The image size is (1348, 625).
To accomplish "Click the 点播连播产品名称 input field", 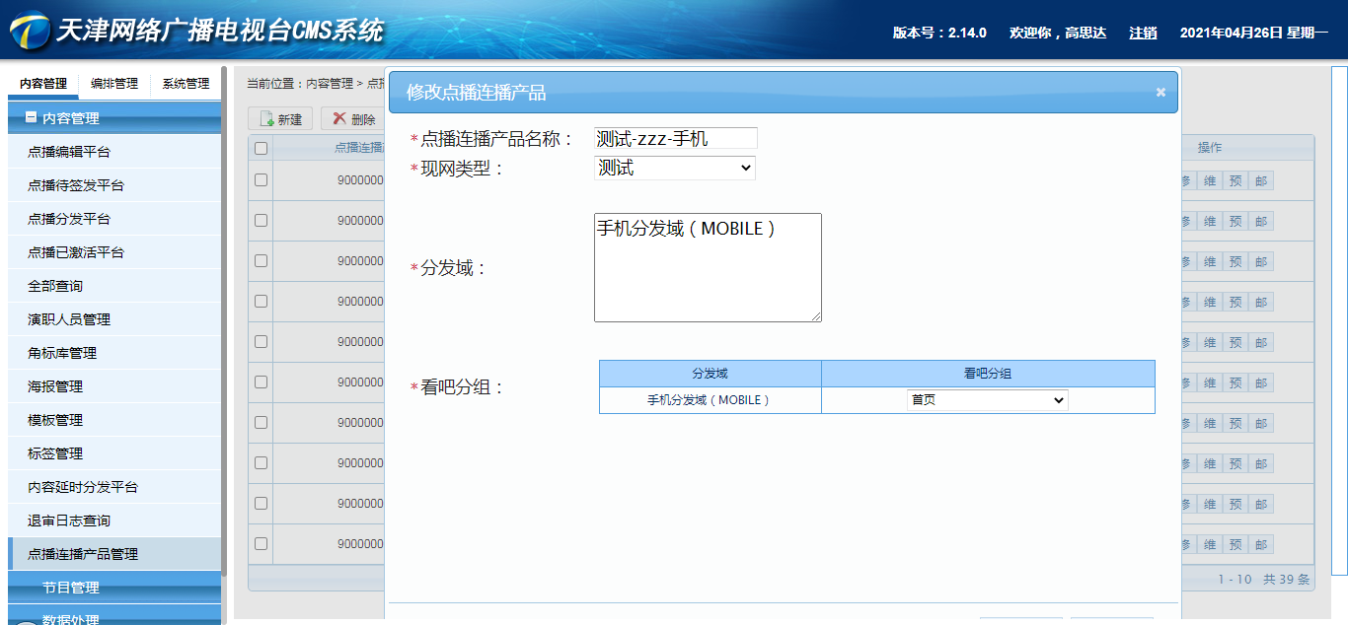I will pyautogui.click(x=676, y=139).
